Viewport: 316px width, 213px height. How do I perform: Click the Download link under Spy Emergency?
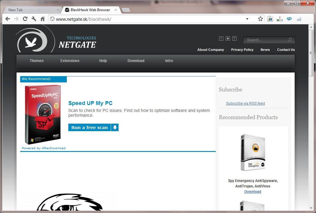click(253, 192)
